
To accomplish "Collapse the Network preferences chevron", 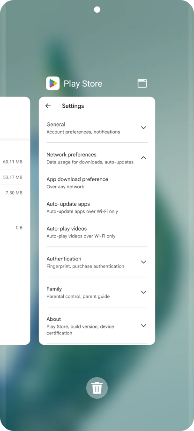I will pyautogui.click(x=143, y=158).
